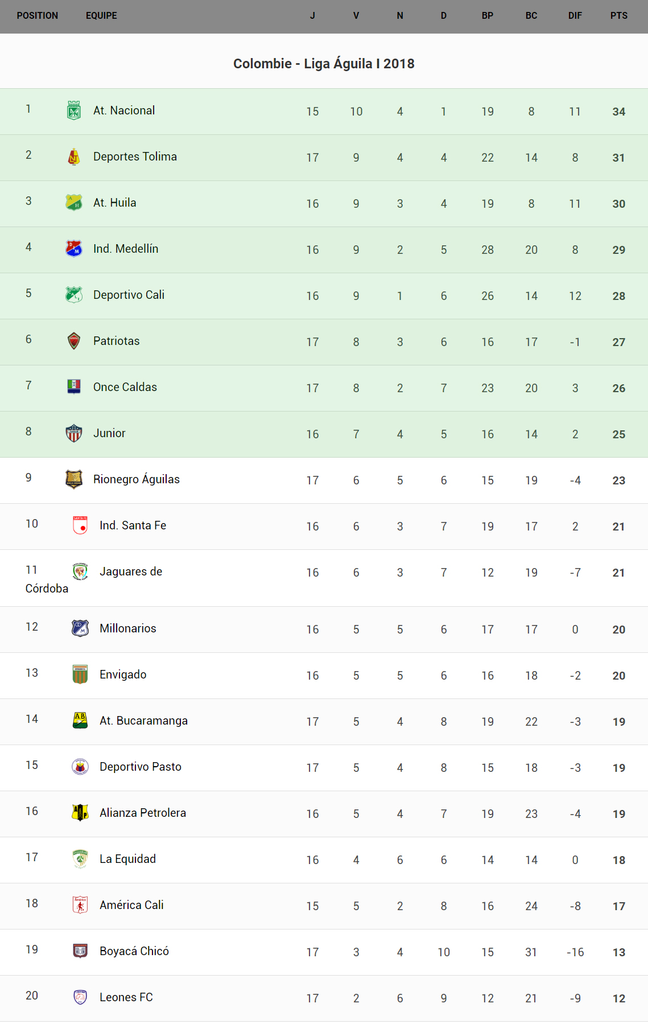The height and width of the screenshot is (1024, 648).
Task: Click the Junior club shield icon
Action: 74,433
